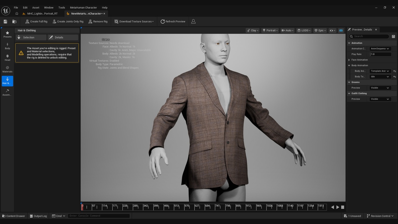
Task: Click Refresh Preview button
Action: [x=173, y=21]
